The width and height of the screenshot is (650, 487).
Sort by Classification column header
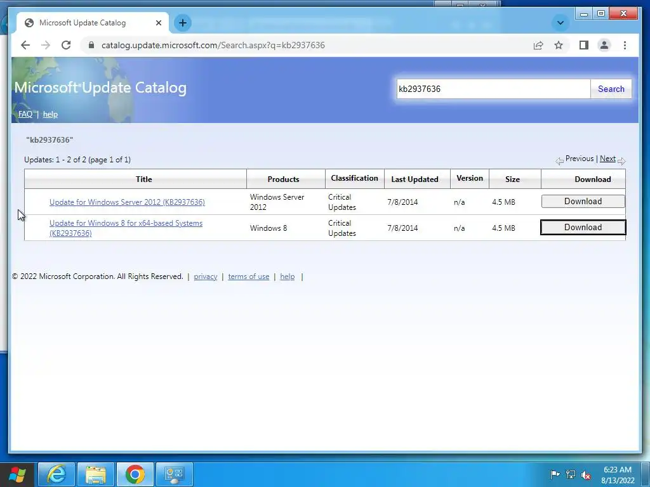pyautogui.click(x=354, y=178)
